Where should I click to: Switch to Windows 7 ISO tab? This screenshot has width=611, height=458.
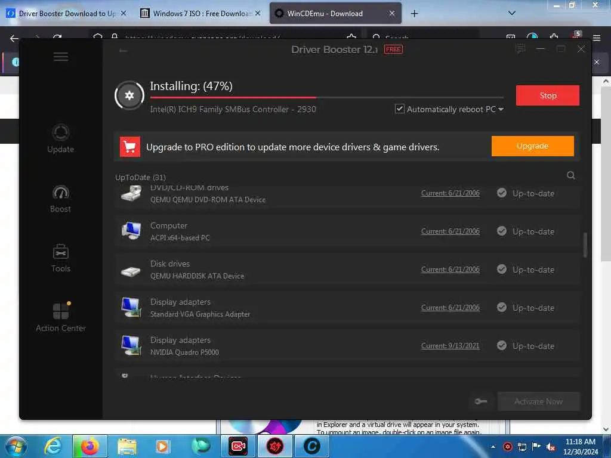200,13
